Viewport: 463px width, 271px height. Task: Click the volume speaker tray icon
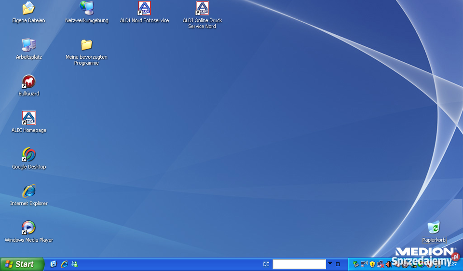pyautogui.click(x=388, y=264)
